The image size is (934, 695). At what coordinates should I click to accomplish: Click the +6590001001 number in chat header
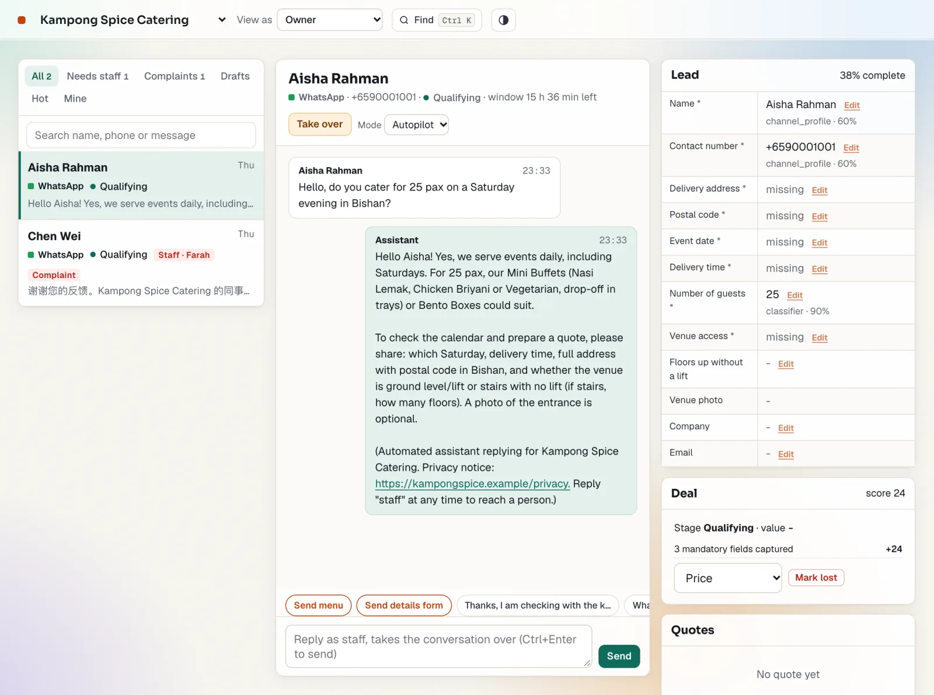384,97
